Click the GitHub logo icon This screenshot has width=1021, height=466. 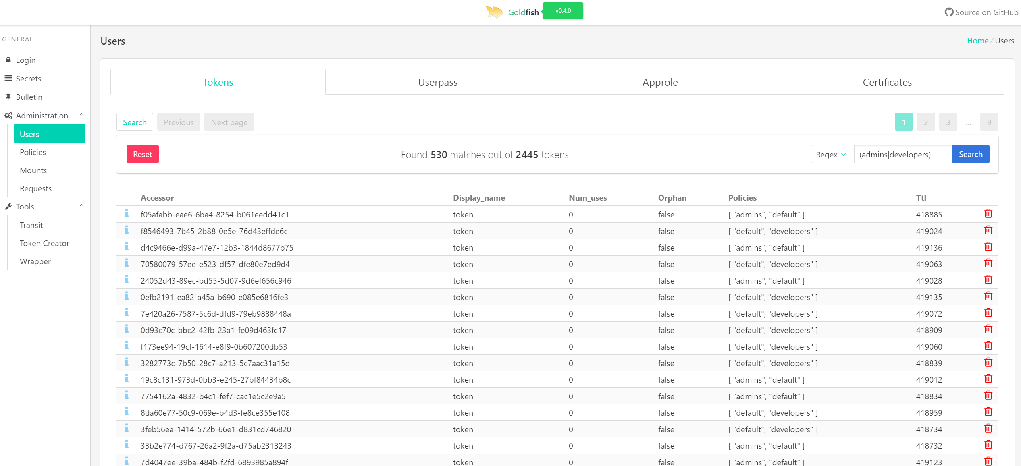(x=949, y=12)
